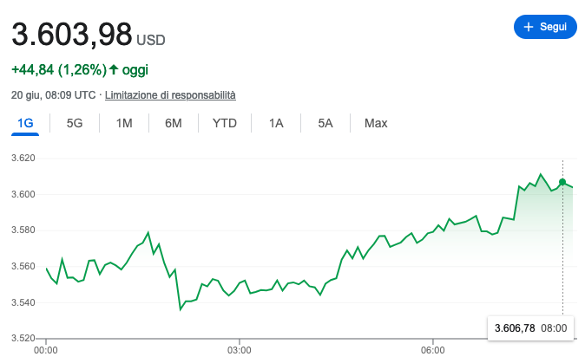Click the green data point marker on chart

click(562, 182)
